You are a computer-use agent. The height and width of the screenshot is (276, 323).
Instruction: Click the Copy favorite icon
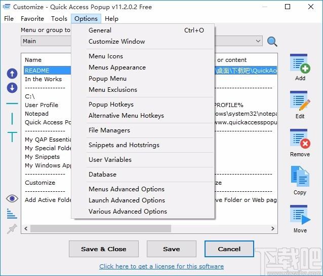coord(300,177)
